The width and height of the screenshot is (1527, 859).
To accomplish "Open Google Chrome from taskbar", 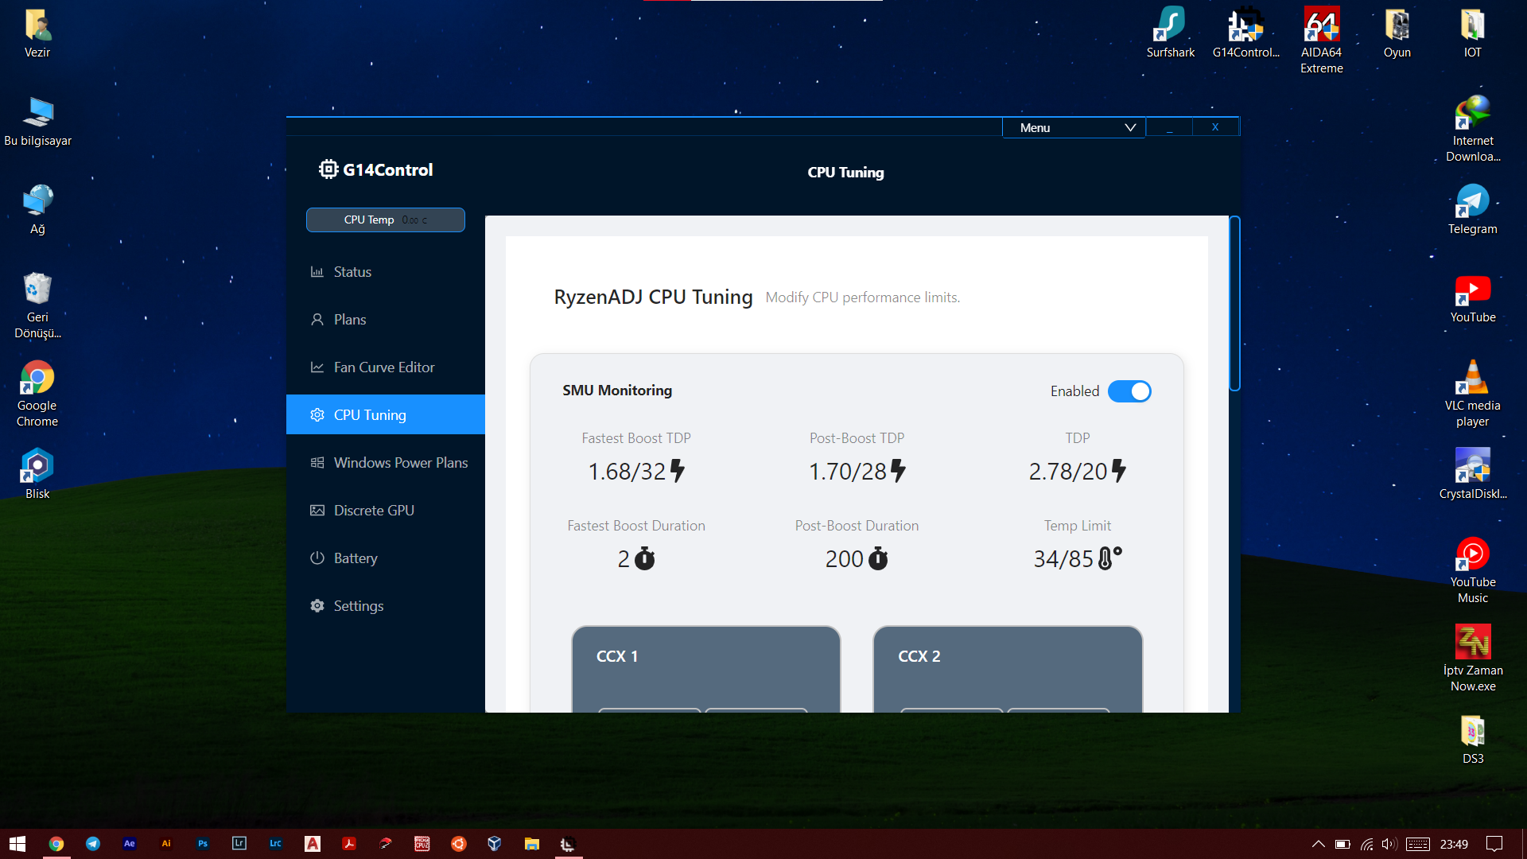I will (56, 844).
